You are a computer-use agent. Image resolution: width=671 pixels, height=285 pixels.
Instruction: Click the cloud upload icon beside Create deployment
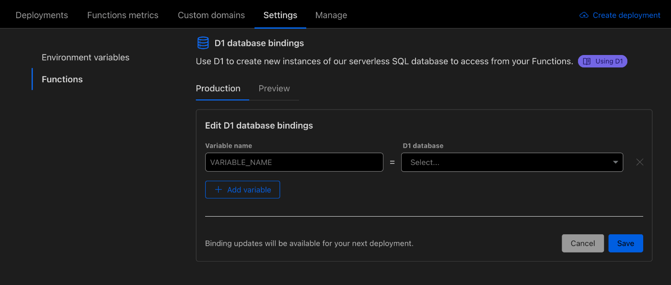coord(584,15)
